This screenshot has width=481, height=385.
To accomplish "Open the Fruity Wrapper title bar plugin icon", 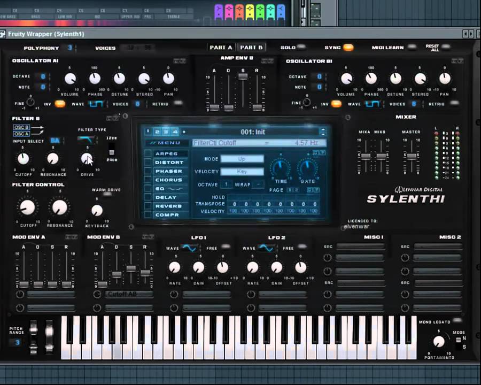I will tap(3, 34).
